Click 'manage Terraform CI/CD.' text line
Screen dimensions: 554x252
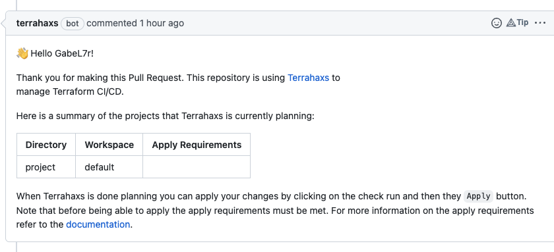click(70, 92)
